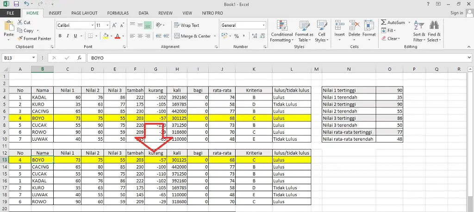Screen dimensions: 474x212
Task: Toggle Bold formatting
Action: click(x=60, y=36)
